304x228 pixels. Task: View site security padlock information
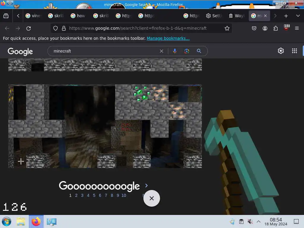pos(64,28)
